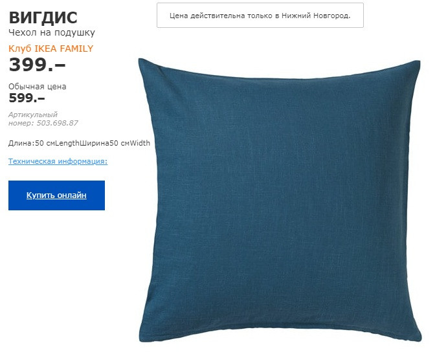Select the ВИГДИС product title
The height and width of the screenshot is (354, 448).
click(x=43, y=17)
